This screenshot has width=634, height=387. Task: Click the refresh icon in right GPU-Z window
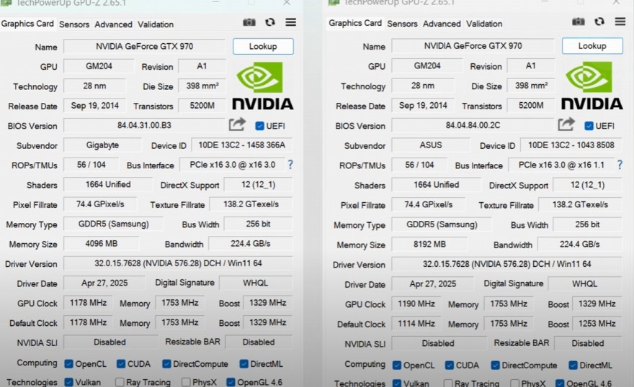(x=599, y=22)
